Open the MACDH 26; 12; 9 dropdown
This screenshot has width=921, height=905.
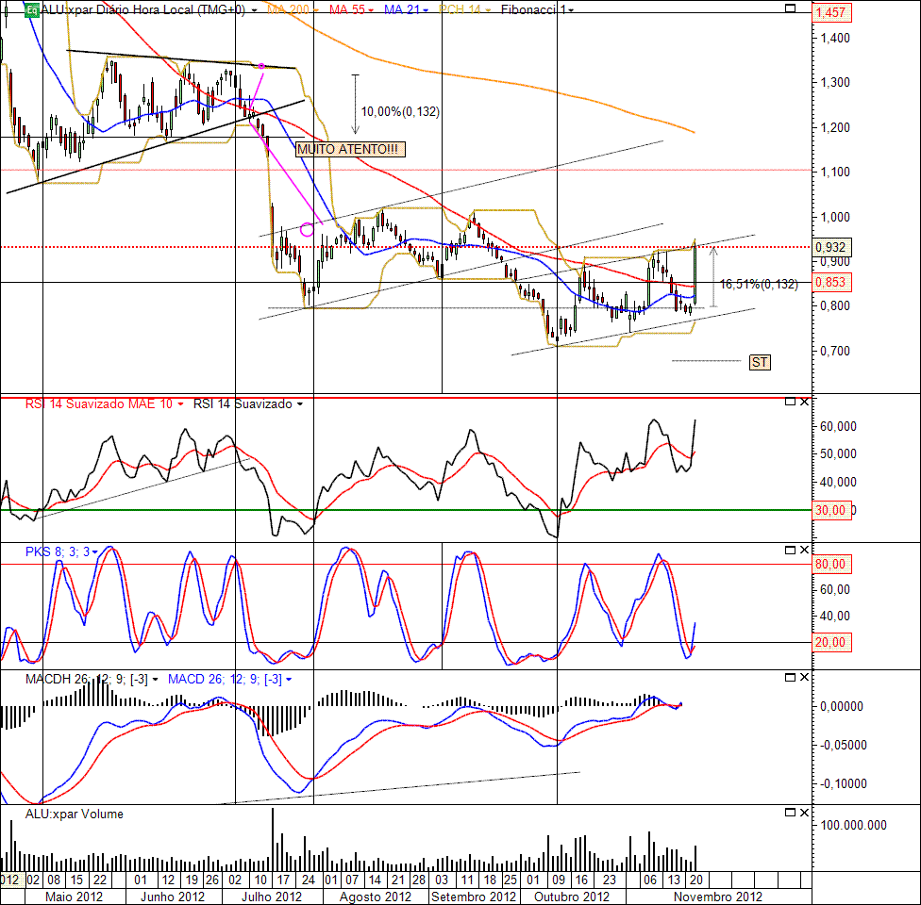point(155,680)
